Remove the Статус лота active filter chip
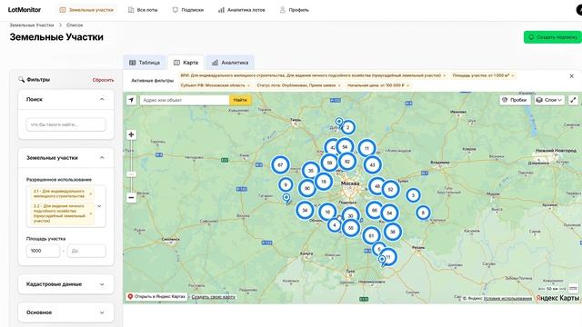 click(x=339, y=85)
